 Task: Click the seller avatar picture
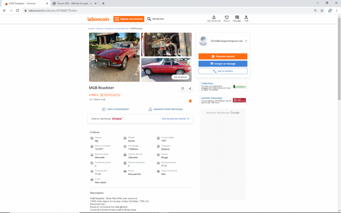click(x=203, y=41)
